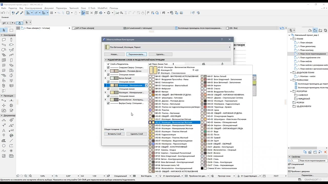This screenshot has width=328, height=184.
Task: Open the tab overview grid icon
Action: [18, 28]
